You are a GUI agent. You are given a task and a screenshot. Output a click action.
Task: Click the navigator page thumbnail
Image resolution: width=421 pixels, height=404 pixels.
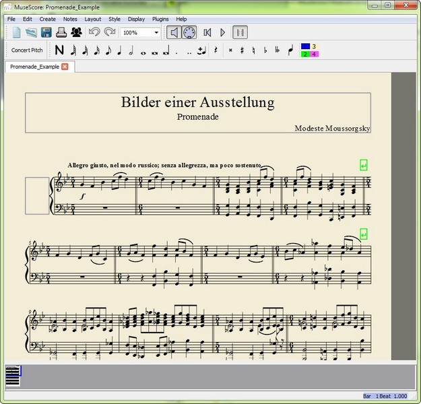click(x=13, y=376)
